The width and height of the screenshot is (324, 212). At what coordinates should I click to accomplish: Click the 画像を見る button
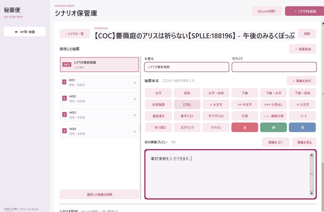coord(304,142)
